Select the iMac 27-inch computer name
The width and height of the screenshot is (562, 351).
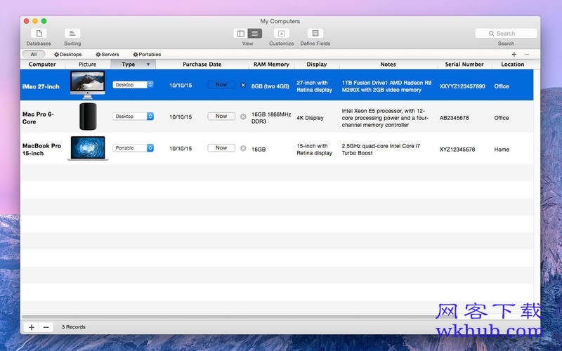[41, 86]
